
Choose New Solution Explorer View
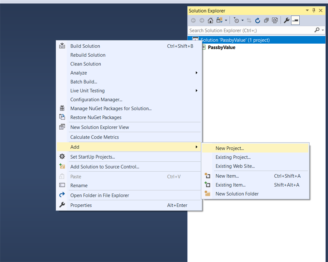(129, 127)
